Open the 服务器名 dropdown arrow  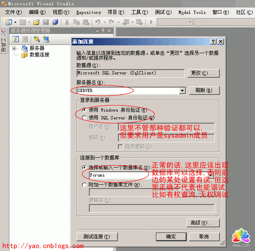(x=182, y=91)
